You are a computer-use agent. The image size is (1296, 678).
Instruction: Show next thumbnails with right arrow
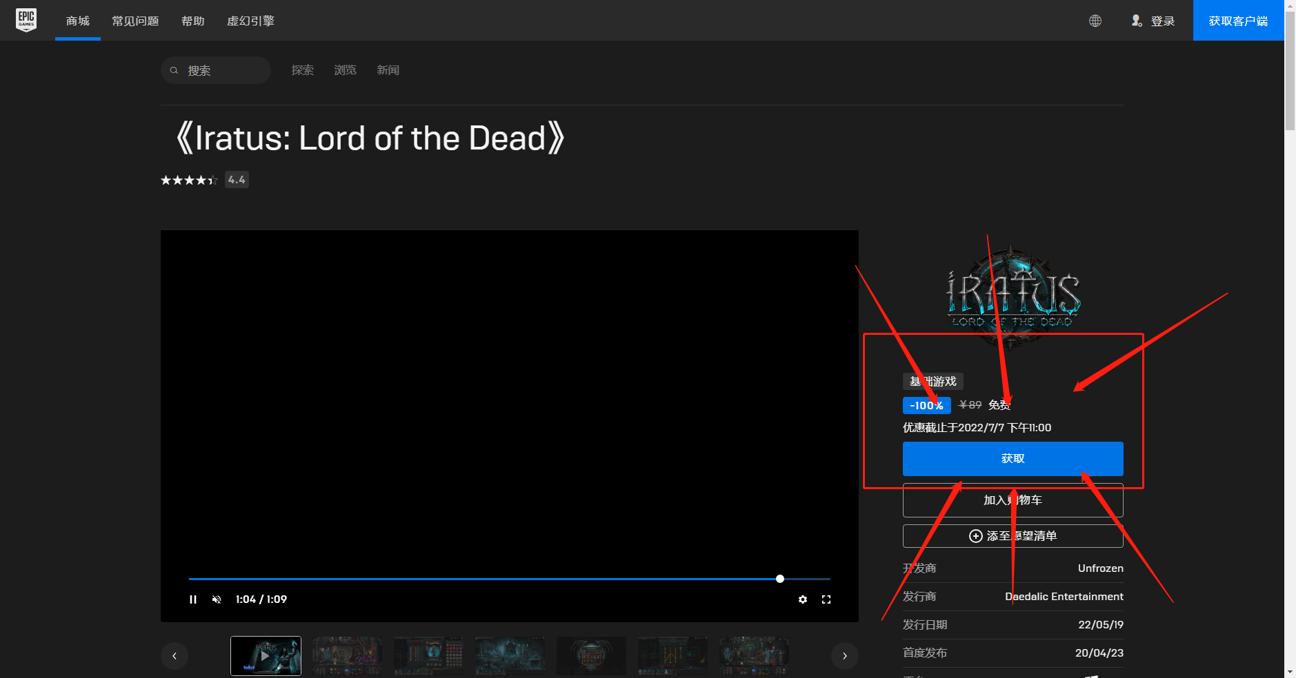844,656
